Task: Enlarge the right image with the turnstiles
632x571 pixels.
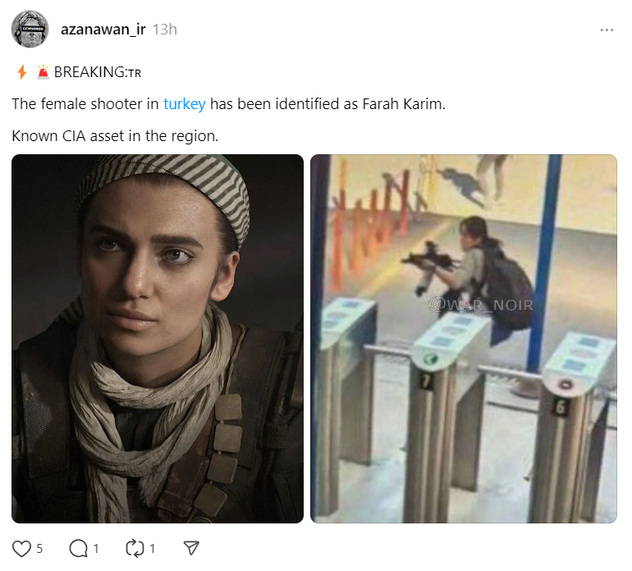Action: point(464,339)
